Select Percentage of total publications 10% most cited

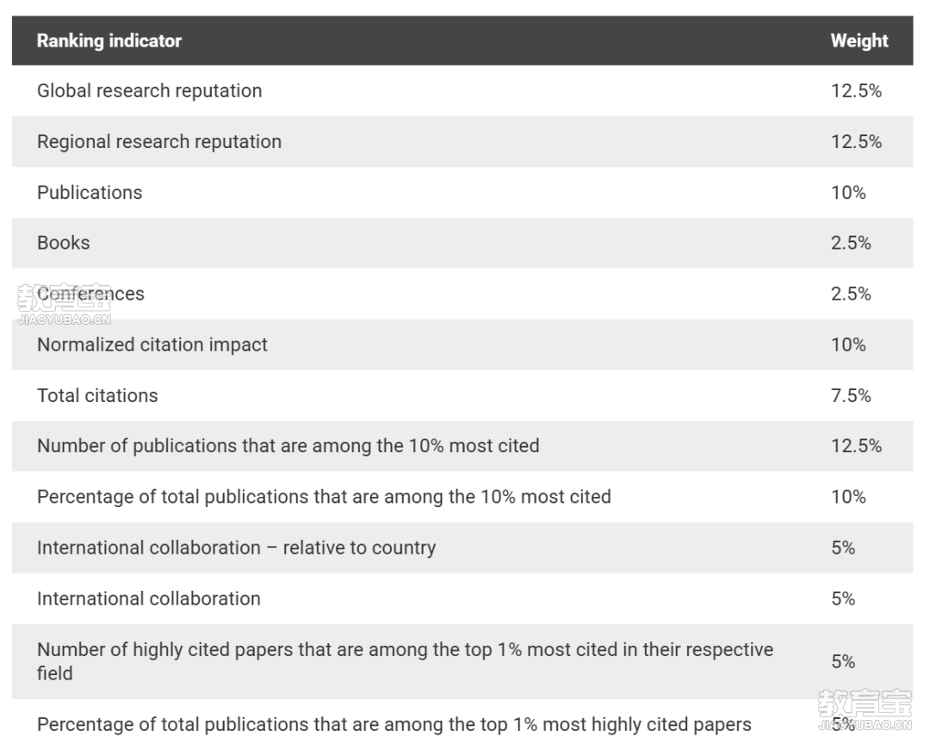click(x=462, y=497)
